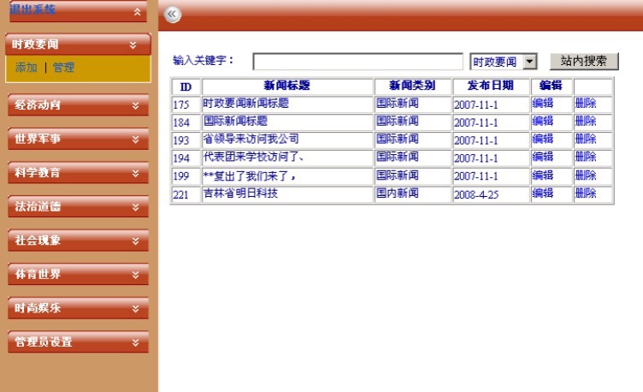Click title 时政要闻新闻标题

[246, 103]
